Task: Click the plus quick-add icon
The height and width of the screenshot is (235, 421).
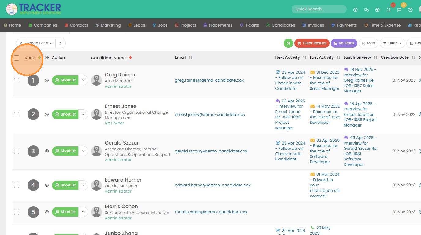Action: click(377, 10)
